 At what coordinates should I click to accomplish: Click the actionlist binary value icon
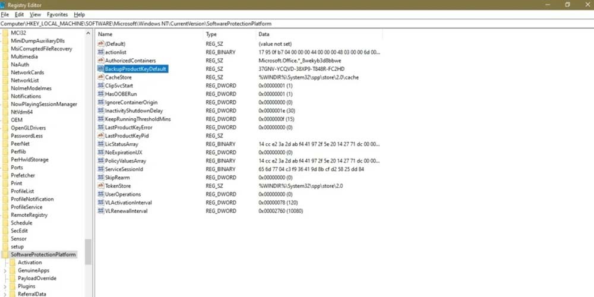(100, 52)
